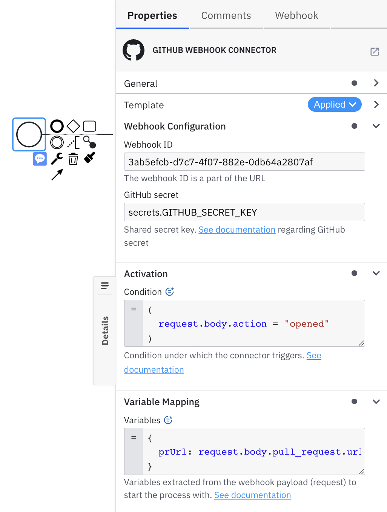Append an end event from the context pad

coord(57,126)
